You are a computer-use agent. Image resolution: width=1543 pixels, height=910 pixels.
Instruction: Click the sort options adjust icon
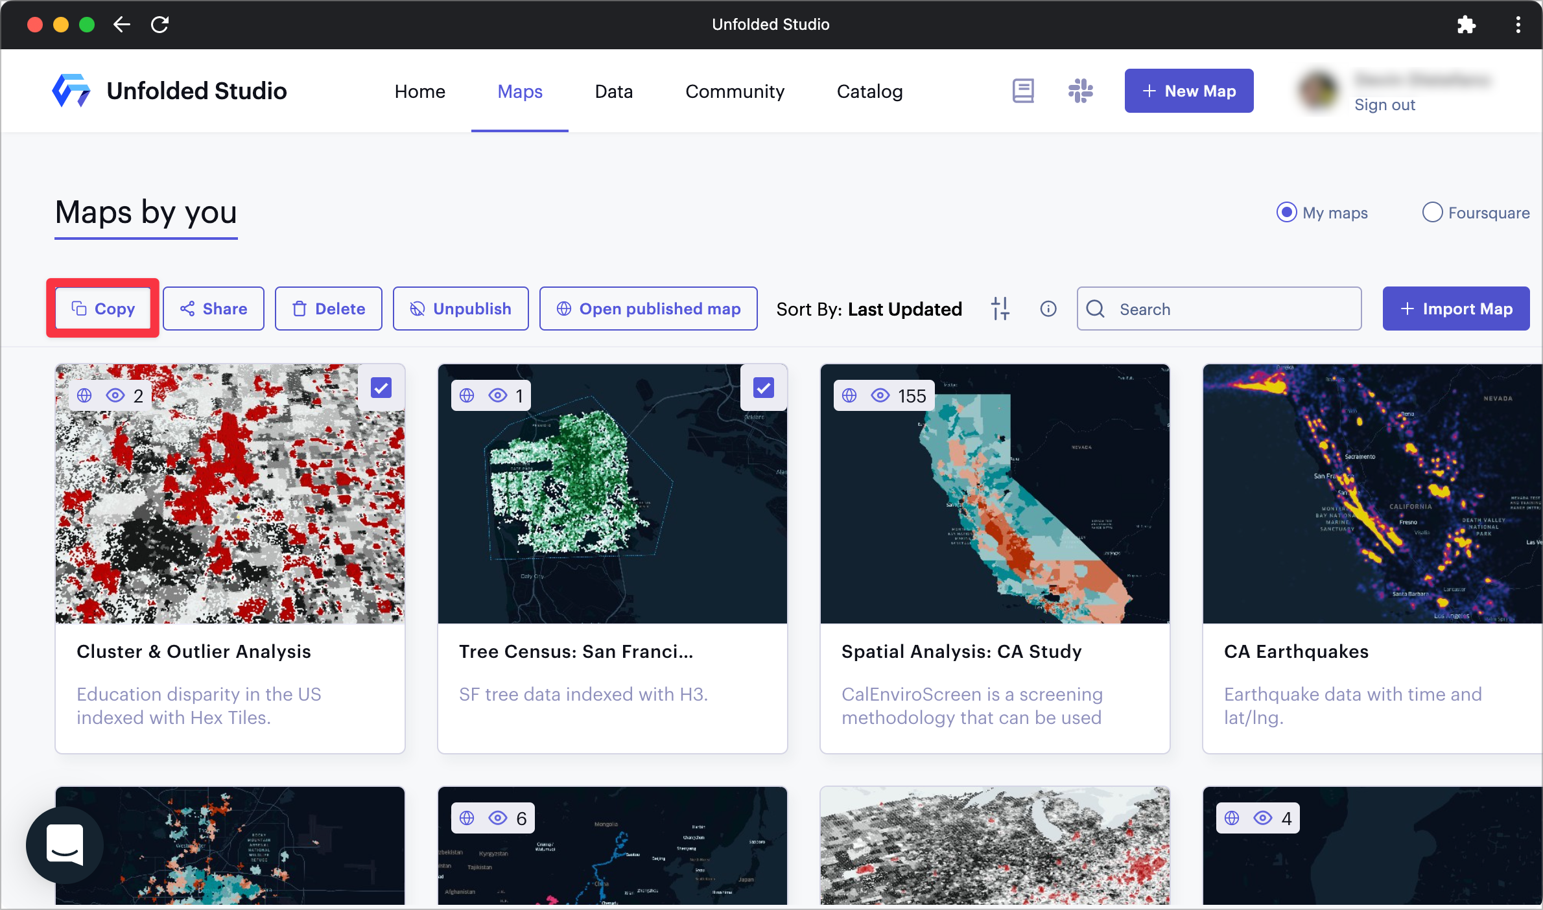1000,309
